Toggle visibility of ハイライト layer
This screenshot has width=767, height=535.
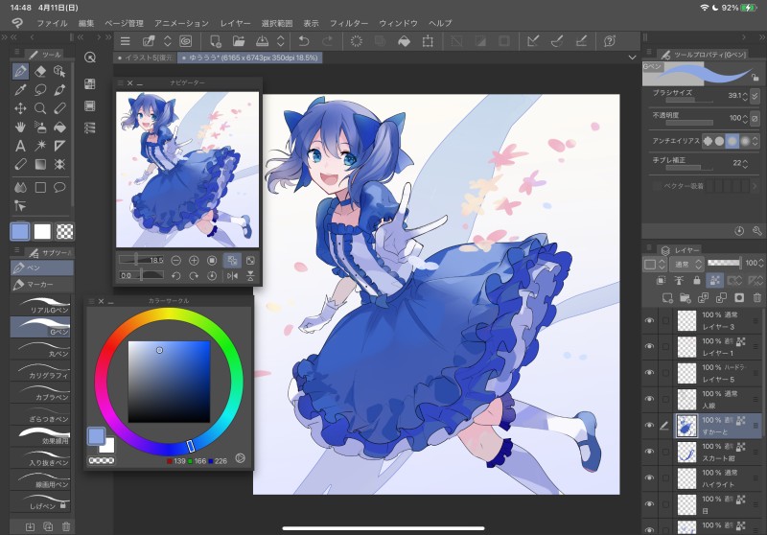point(649,478)
